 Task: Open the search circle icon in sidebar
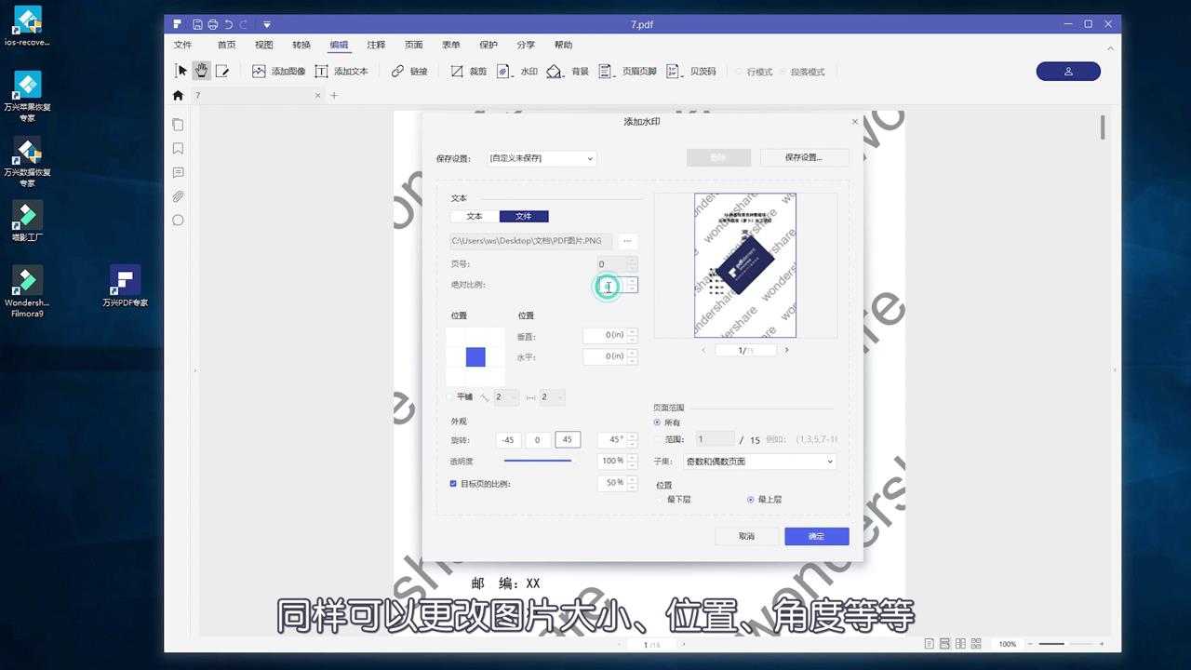(178, 221)
